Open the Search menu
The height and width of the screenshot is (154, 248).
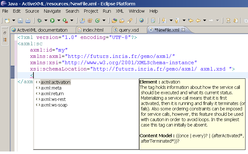pos(72,11)
